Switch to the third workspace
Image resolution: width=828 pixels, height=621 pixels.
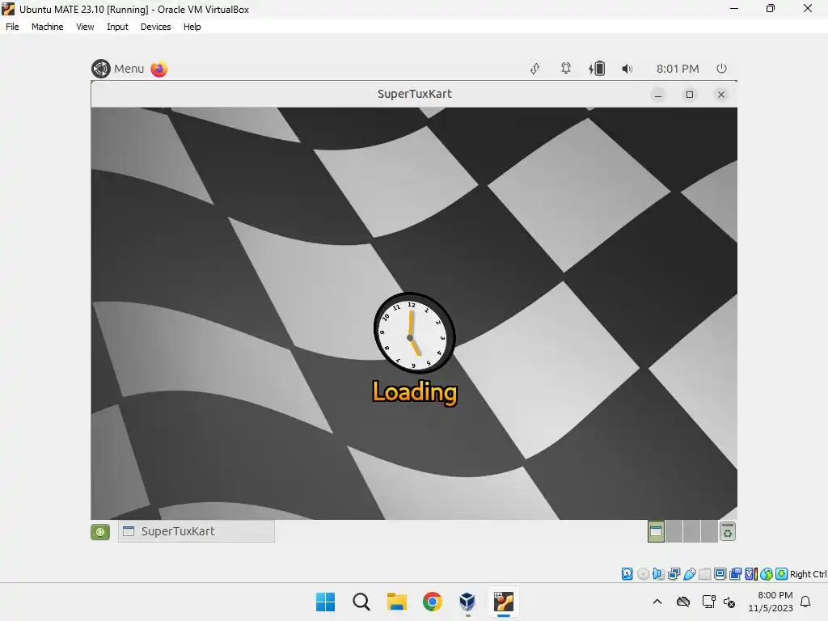pos(691,531)
